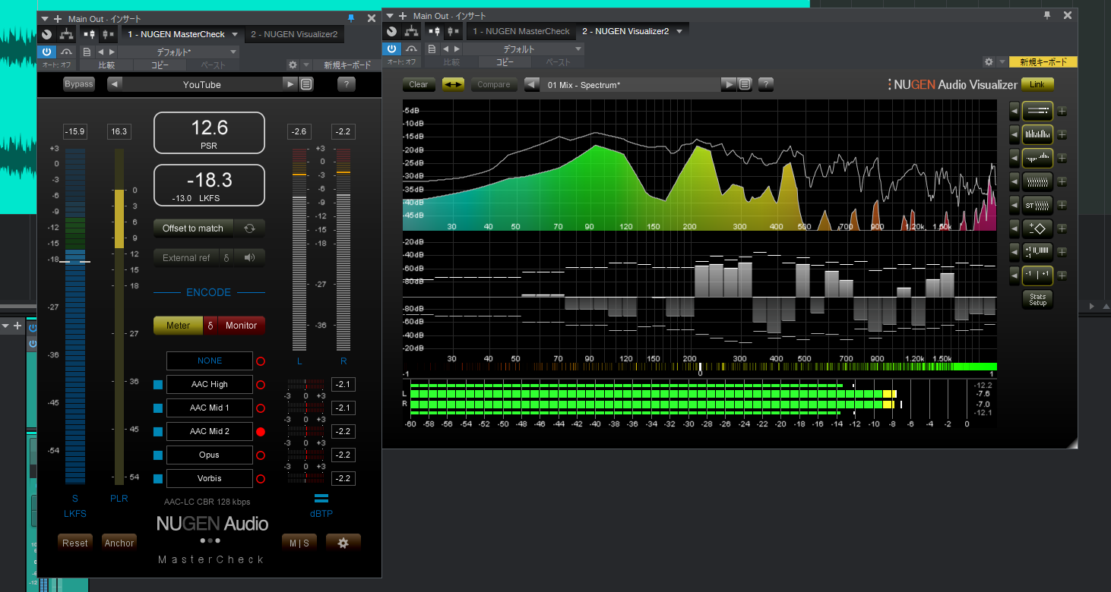Screen dimensions: 1111x592
Task: Click refresh icon beside Offset to match
Action: pyautogui.click(x=249, y=228)
